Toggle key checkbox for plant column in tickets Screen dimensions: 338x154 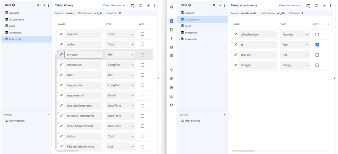(142, 75)
